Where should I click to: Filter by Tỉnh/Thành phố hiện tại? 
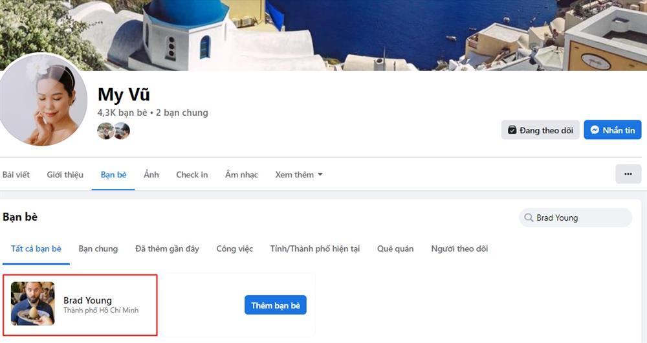(315, 249)
